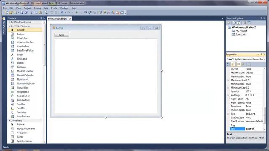Start debugging with the green play icon
Viewport: 269px width, 151px height.
click(x=77, y=13)
